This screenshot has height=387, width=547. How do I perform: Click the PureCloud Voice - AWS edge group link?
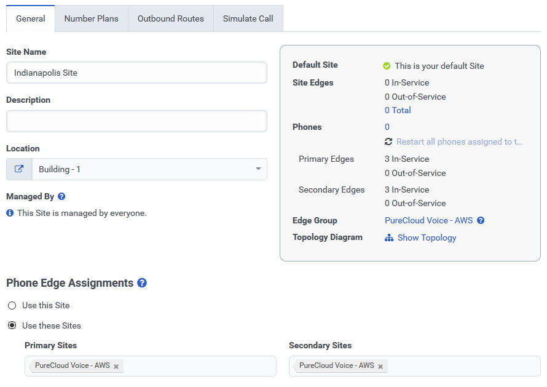[x=429, y=220]
